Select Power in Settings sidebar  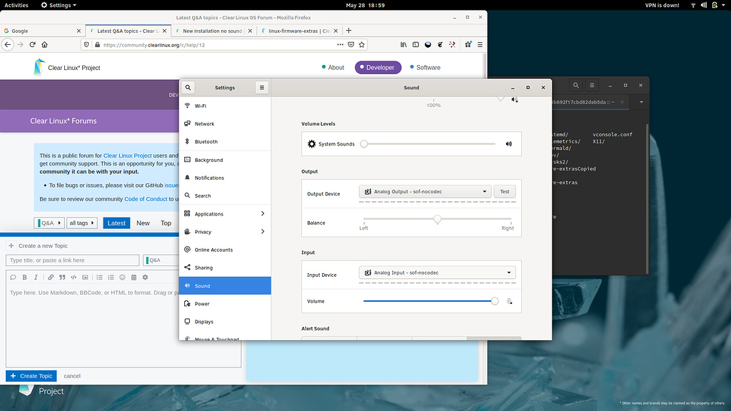tap(225, 304)
